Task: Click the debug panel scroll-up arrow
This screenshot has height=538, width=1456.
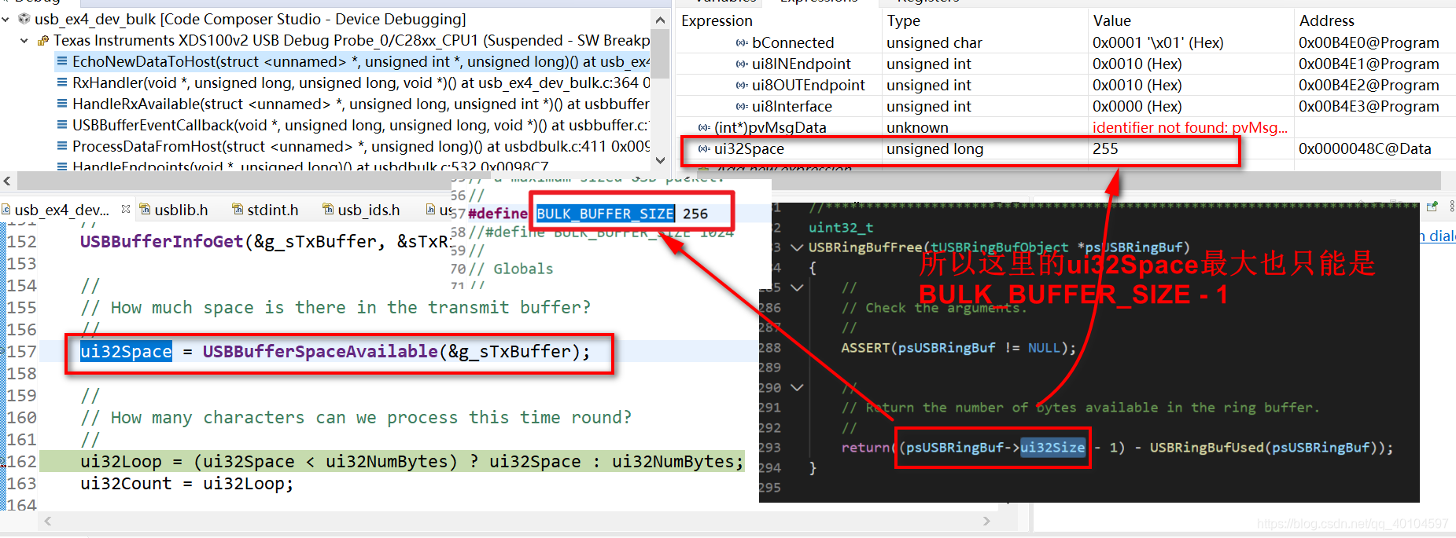Action: (660, 19)
